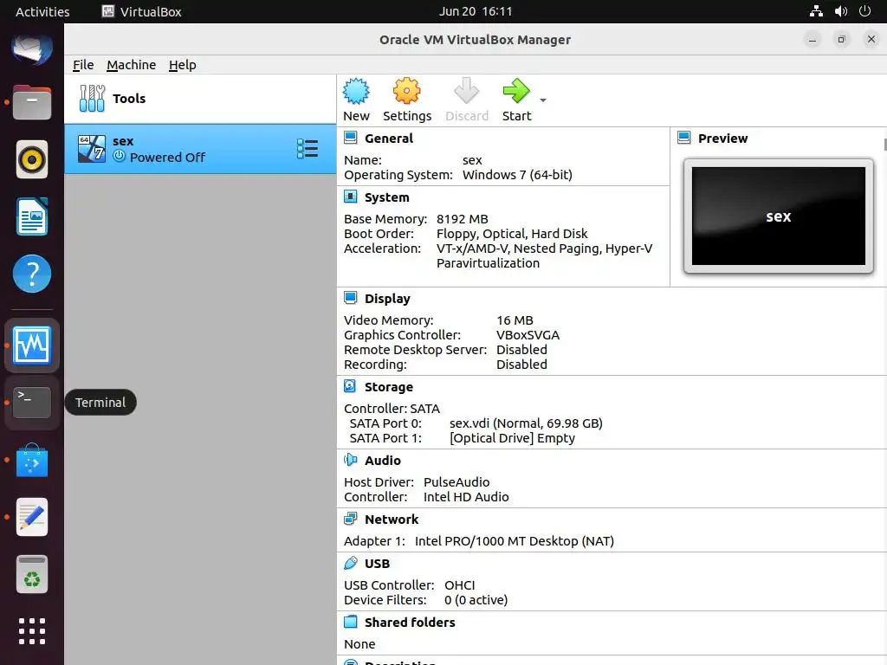Start the virtual machine with the green arrow
The image size is (887, 665).
click(516, 92)
